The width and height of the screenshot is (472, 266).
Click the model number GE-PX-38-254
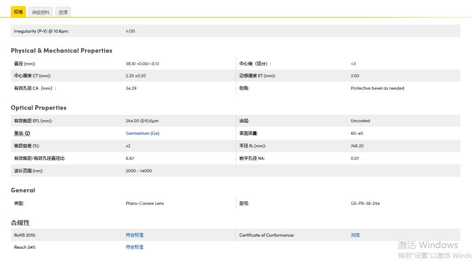pos(365,204)
